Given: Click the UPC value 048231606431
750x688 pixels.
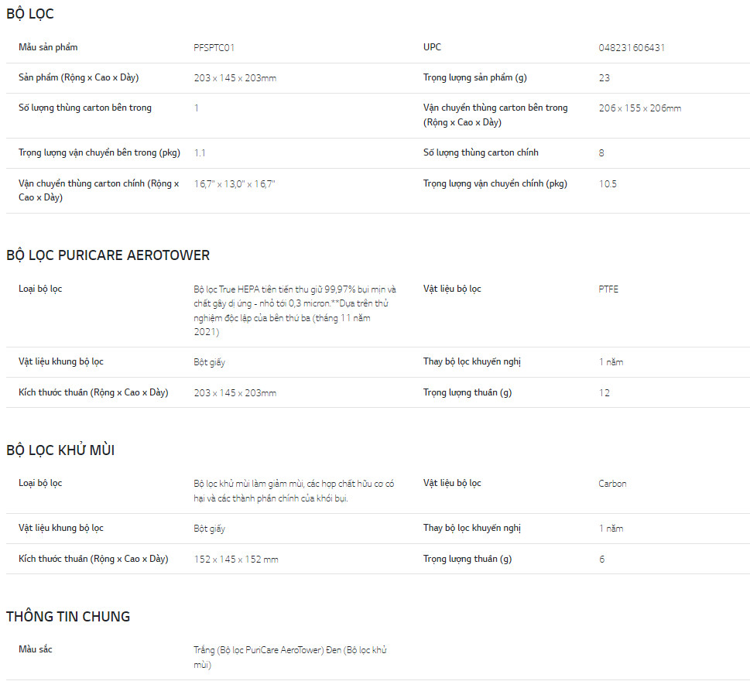Looking at the screenshot, I should (631, 48).
